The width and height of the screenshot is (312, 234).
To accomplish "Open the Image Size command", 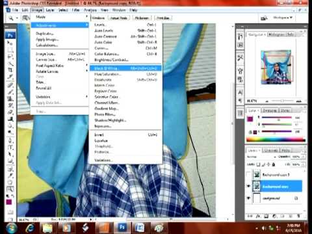I will tap(60, 54).
